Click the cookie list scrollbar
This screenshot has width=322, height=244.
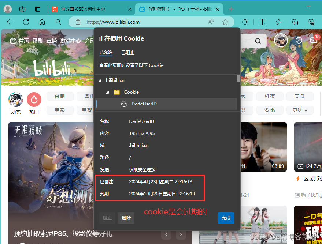coord(238,78)
